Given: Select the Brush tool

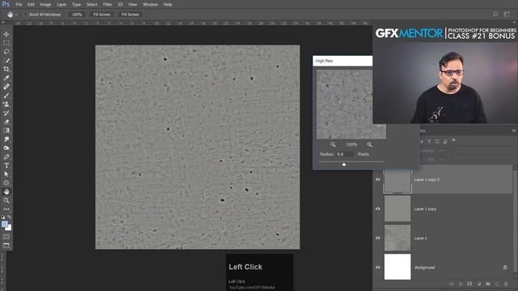Looking at the screenshot, I should coord(6,95).
